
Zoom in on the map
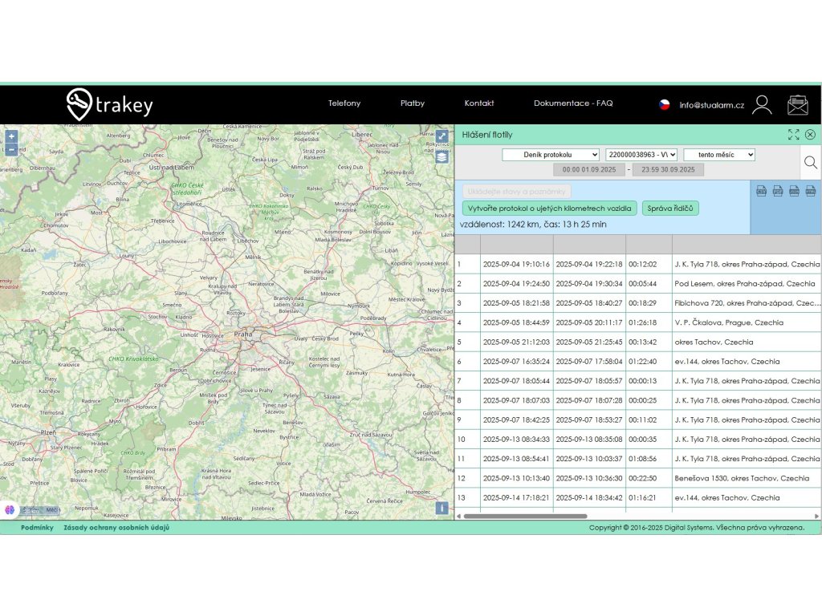click(x=11, y=136)
